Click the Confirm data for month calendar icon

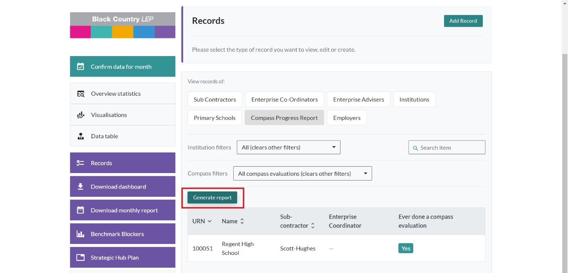click(x=81, y=67)
